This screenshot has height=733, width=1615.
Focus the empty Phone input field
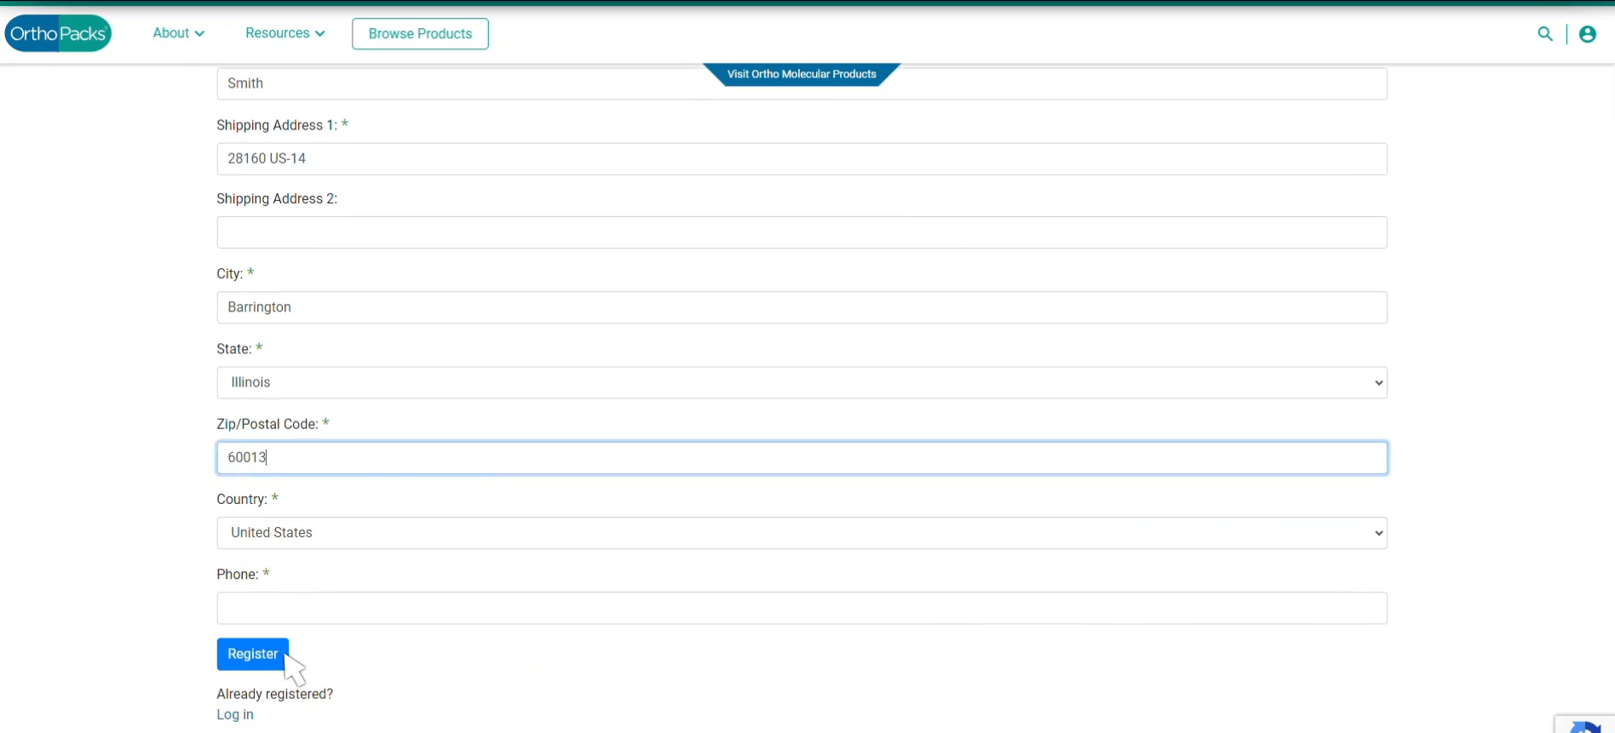click(x=801, y=609)
